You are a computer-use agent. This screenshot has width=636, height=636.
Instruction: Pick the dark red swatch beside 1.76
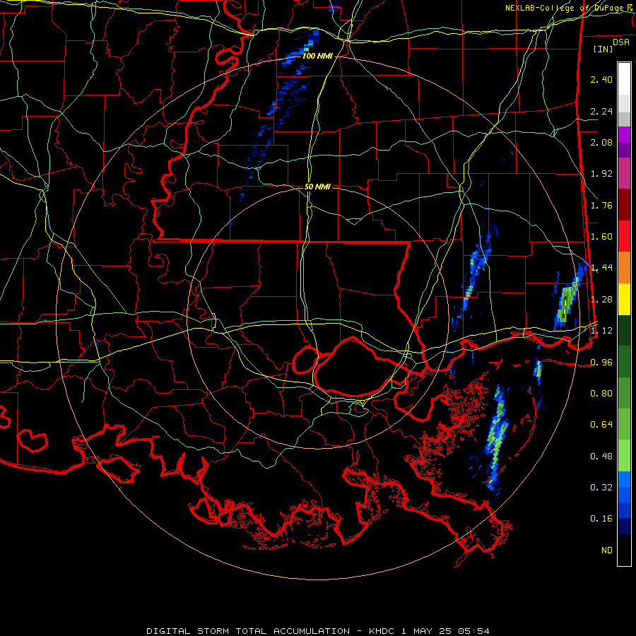pyautogui.click(x=624, y=205)
